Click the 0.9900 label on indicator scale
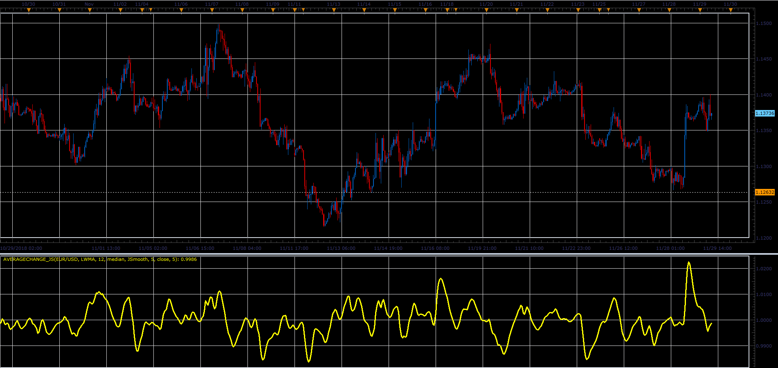778x368 pixels. (764, 346)
